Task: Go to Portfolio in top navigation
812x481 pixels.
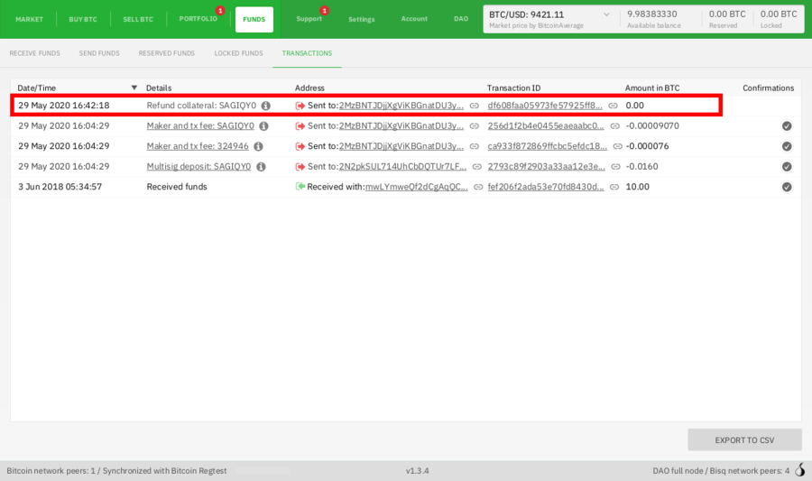Action: [198, 19]
